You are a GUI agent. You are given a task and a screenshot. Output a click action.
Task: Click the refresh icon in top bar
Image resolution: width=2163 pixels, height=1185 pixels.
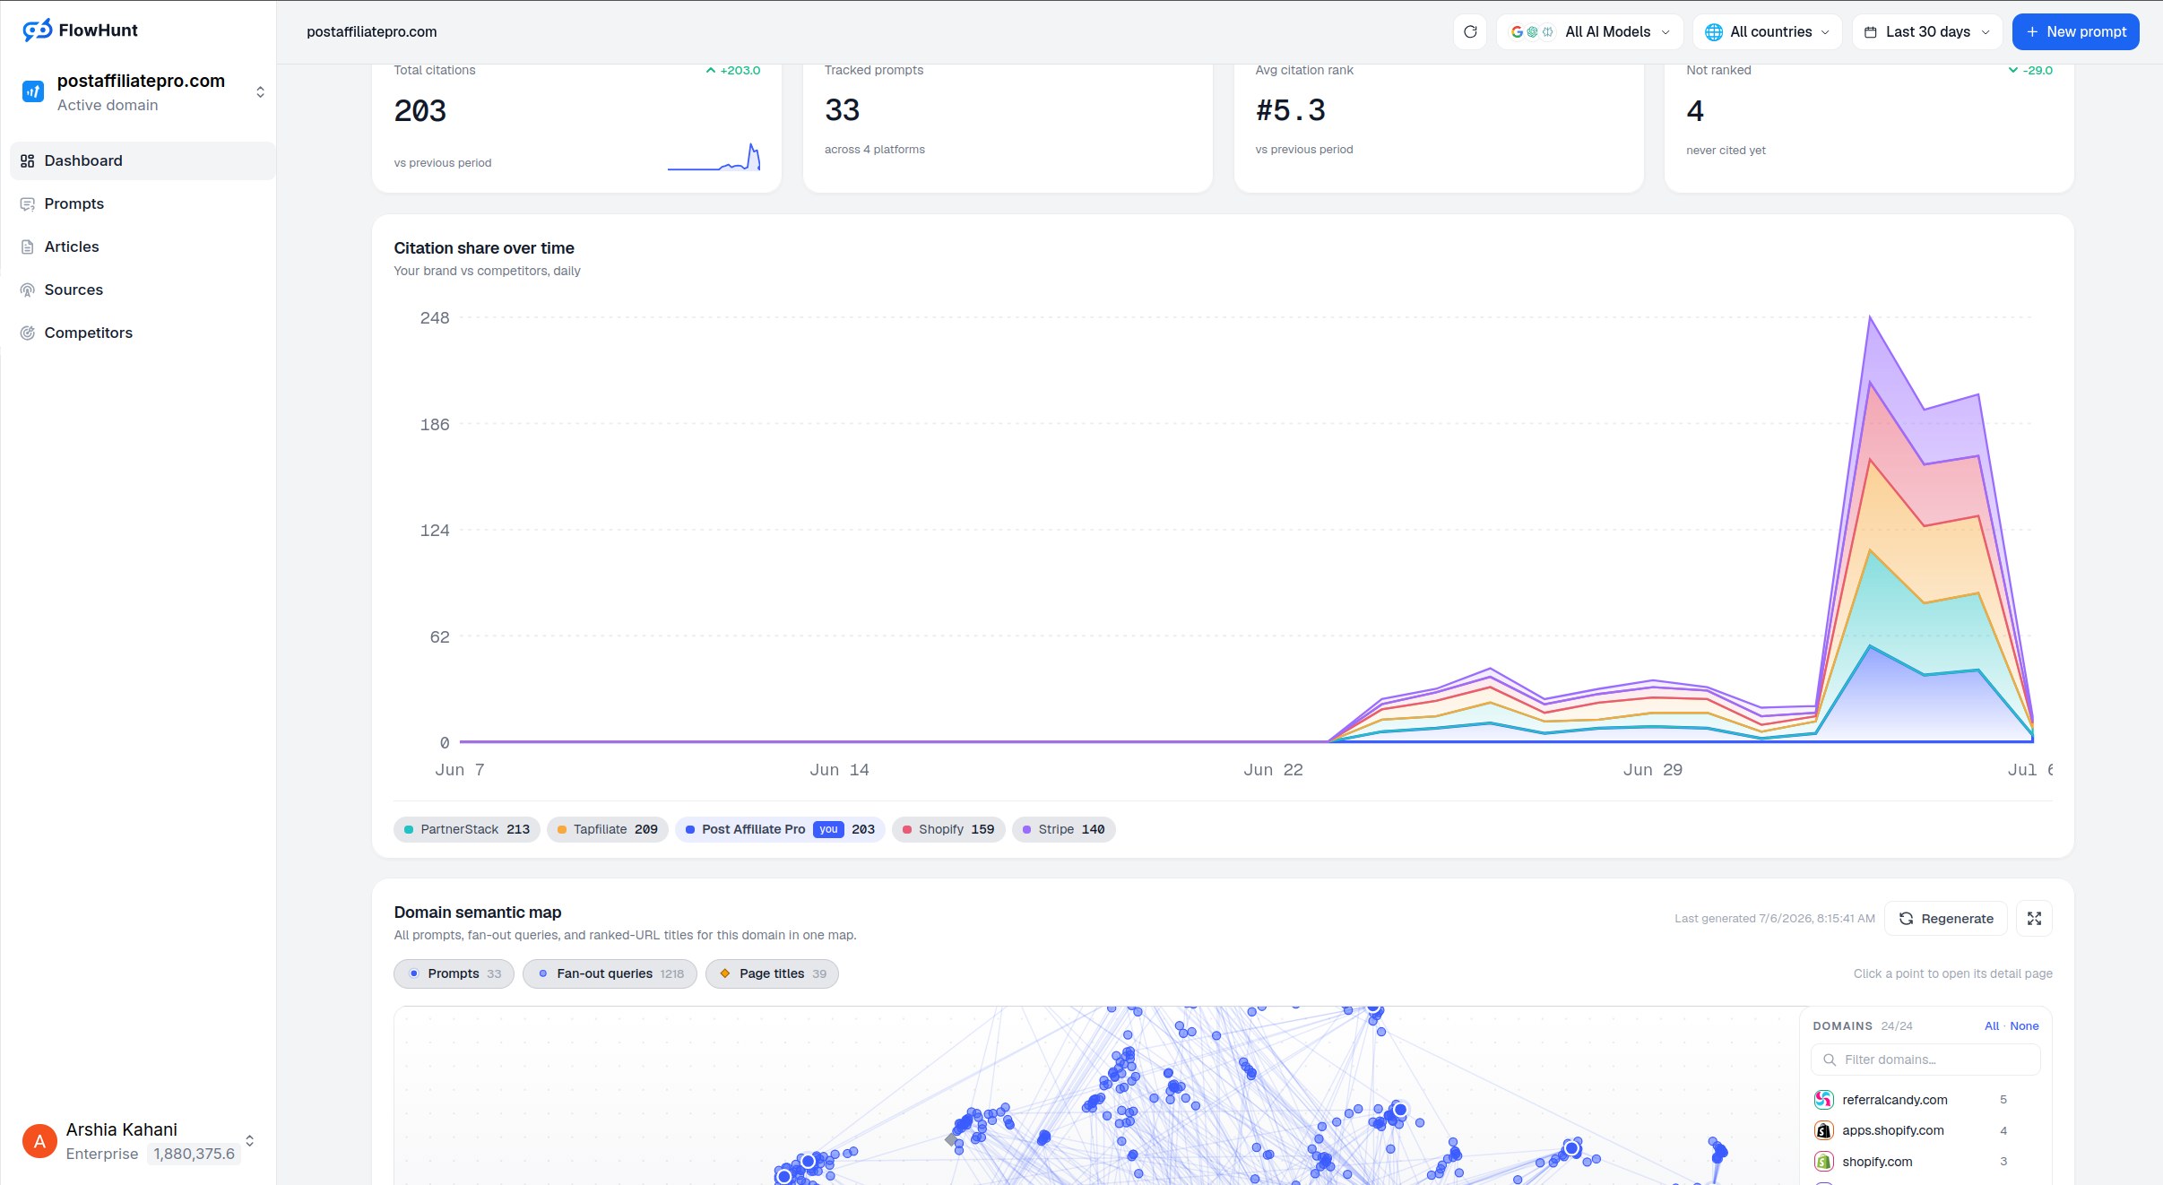tap(1470, 31)
